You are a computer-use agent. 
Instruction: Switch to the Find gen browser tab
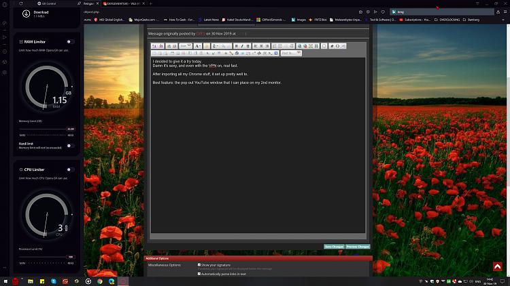coord(90,3)
